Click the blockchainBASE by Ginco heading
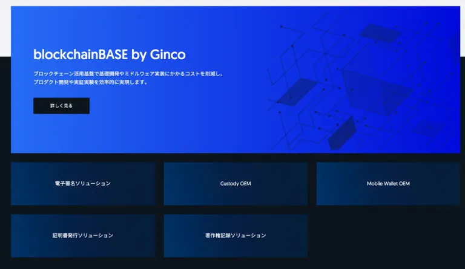 [110, 54]
